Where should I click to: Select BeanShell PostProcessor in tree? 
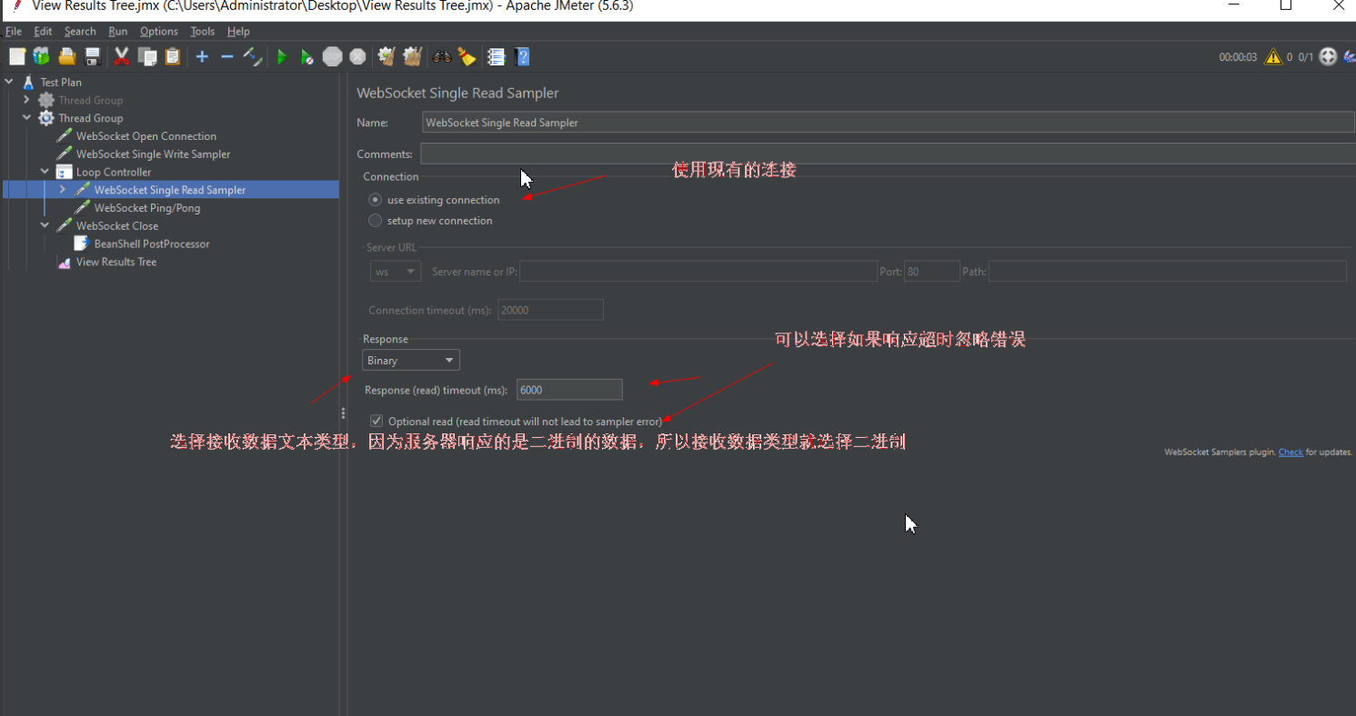pyautogui.click(x=151, y=244)
